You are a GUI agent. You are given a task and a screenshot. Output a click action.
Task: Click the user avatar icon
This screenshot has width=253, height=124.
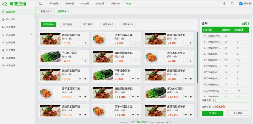241,4
